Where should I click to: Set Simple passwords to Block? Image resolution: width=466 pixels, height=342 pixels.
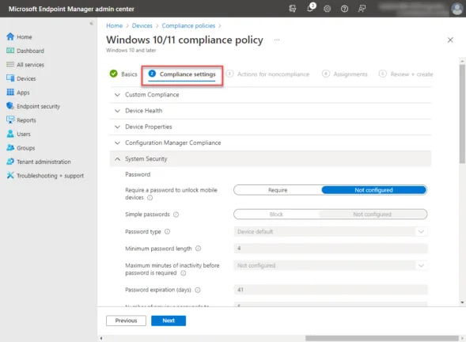coord(276,214)
